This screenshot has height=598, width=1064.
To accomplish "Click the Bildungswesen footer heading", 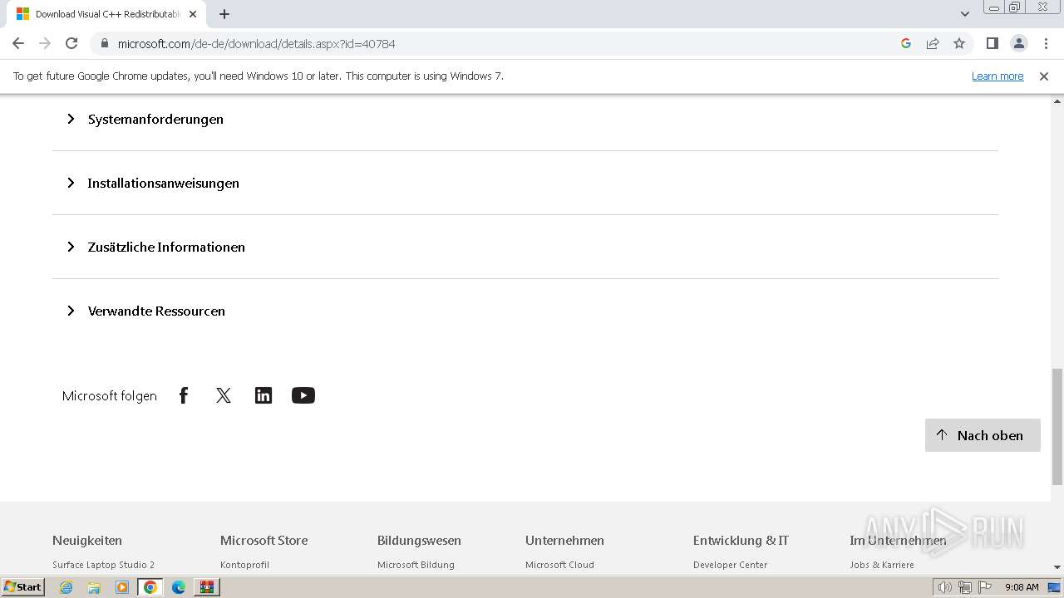I will coord(419,540).
